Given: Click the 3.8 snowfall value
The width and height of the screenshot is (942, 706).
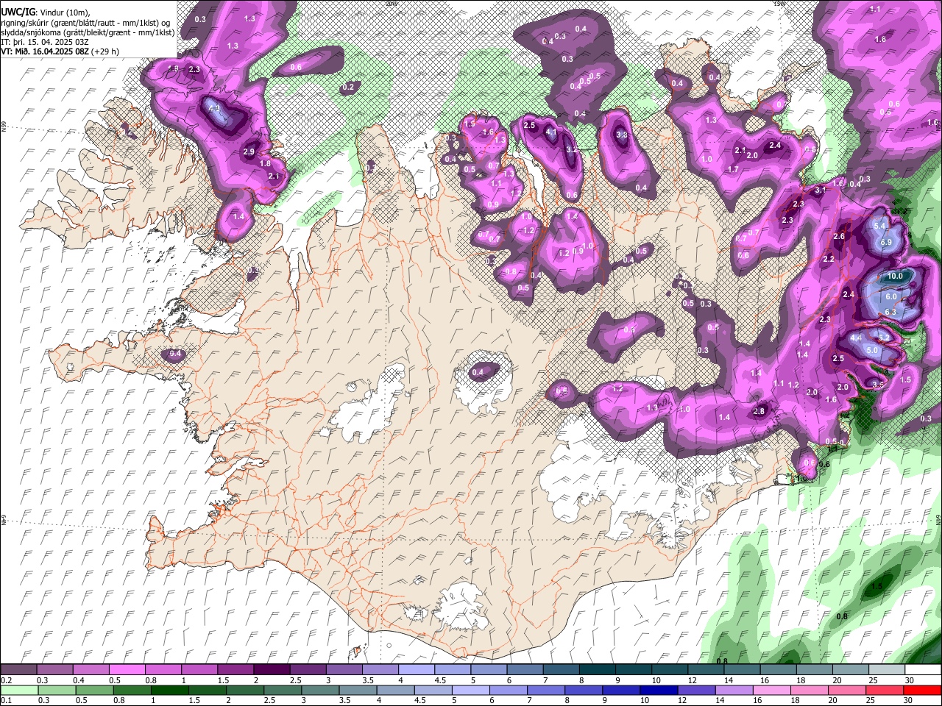Looking at the screenshot, I should [x=621, y=135].
